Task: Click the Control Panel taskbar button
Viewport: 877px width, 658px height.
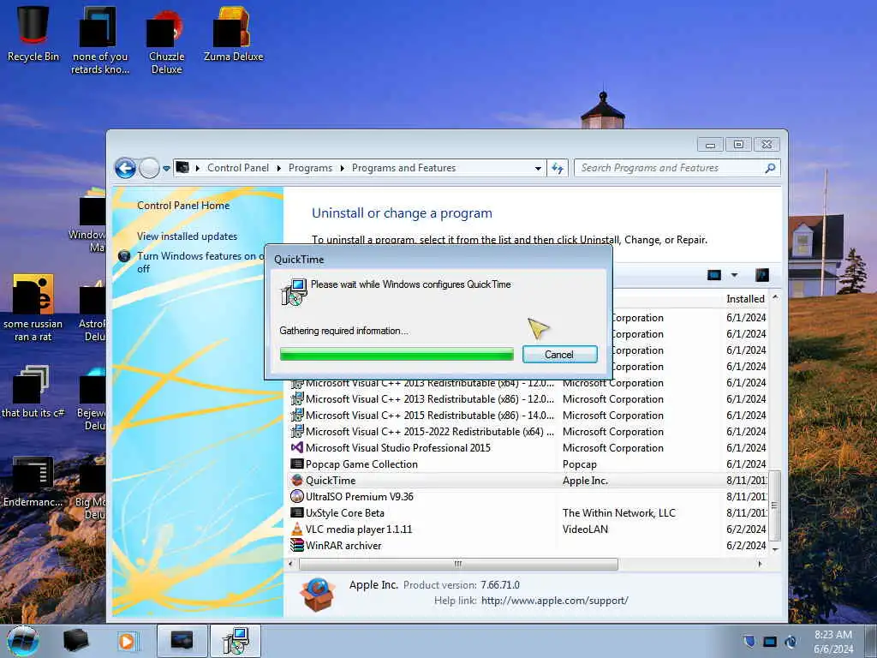Action: 182,641
